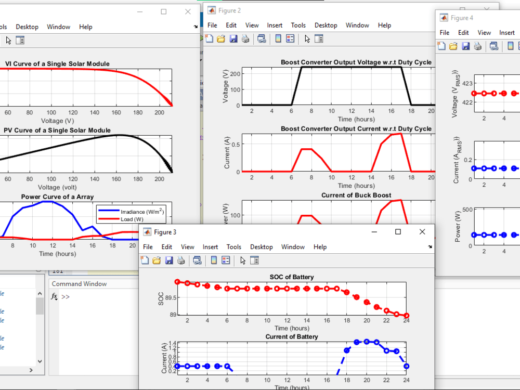Viewport: 520px width, 390px height.
Task: Click the fx function hints button in Command Window
Action: (54, 297)
